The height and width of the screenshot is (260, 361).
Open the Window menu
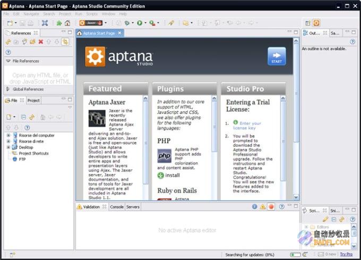[108, 14]
